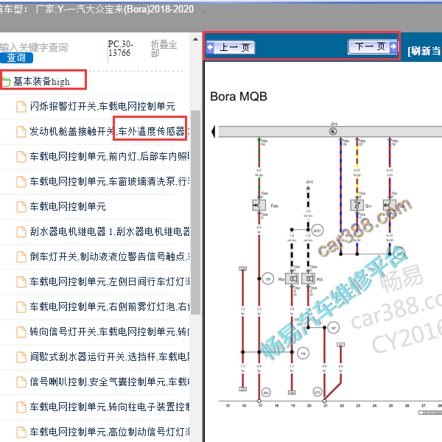Click document icon beside 转向柱电子装置 entry

pyautogui.click(x=21, y=407)
